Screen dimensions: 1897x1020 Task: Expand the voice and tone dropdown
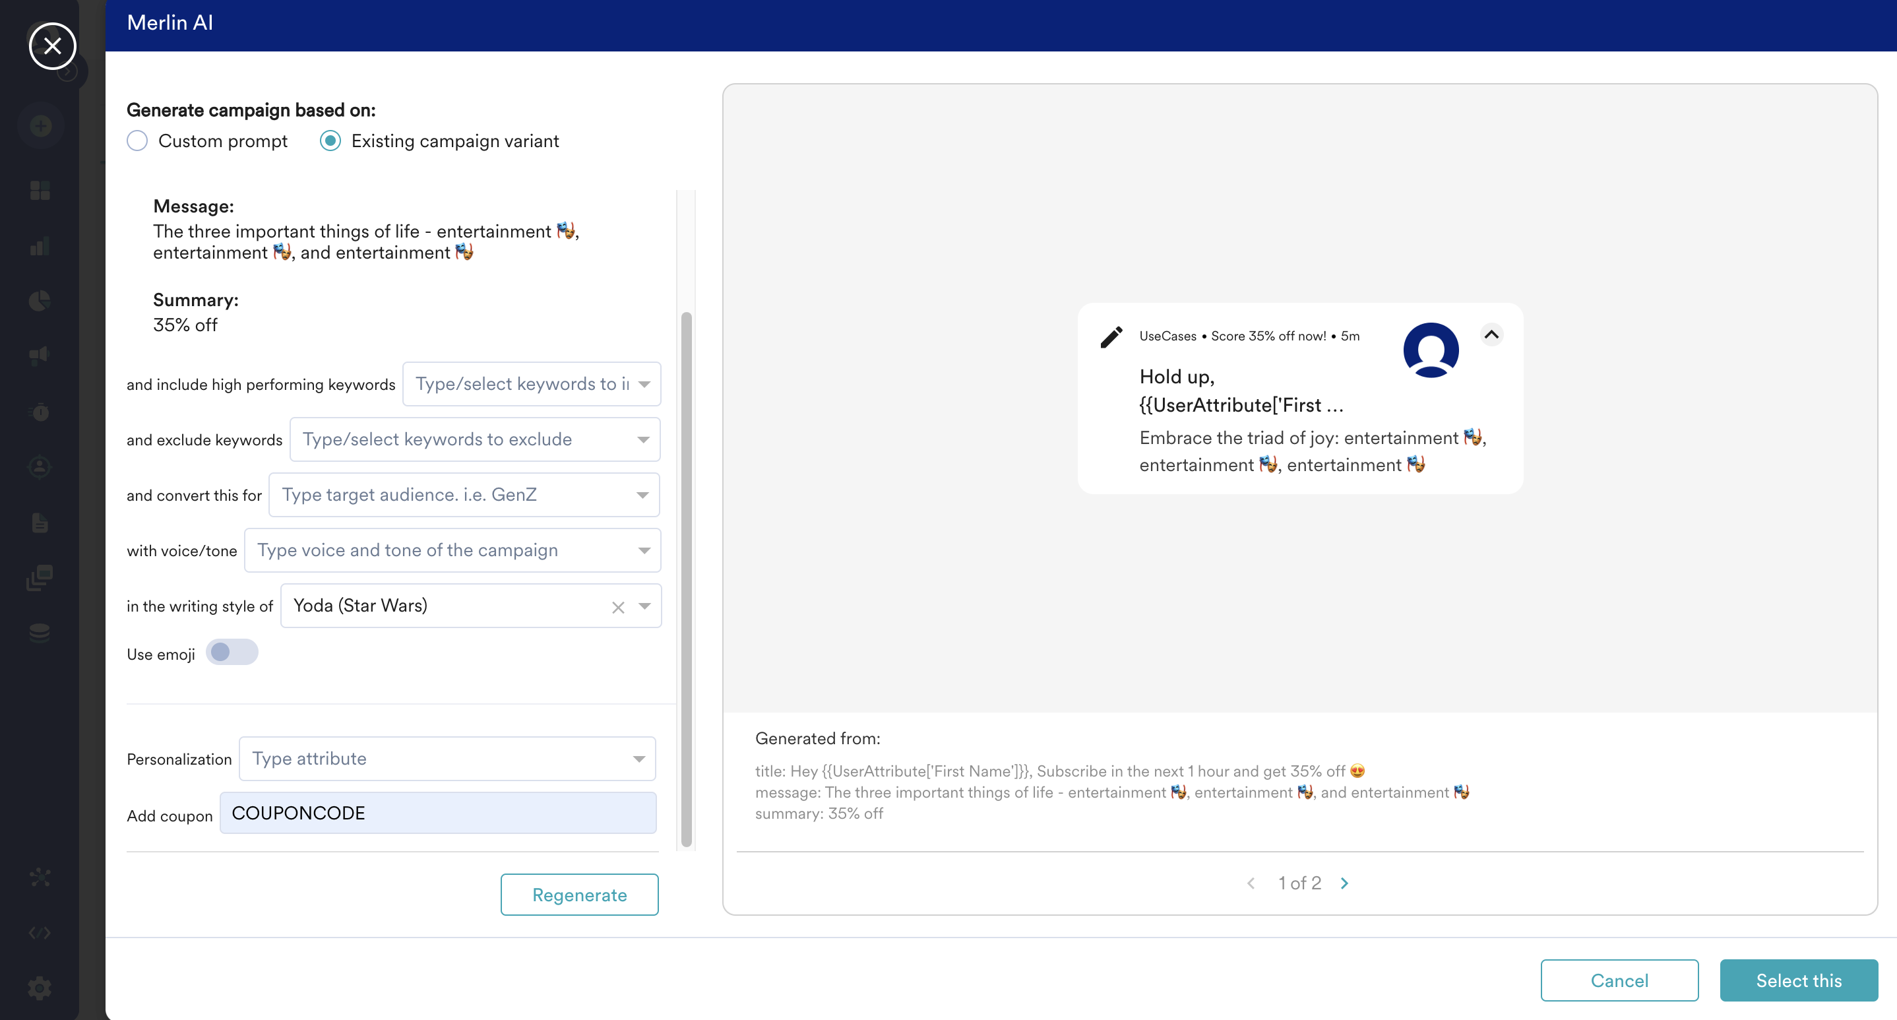click(x=452, y=550)
